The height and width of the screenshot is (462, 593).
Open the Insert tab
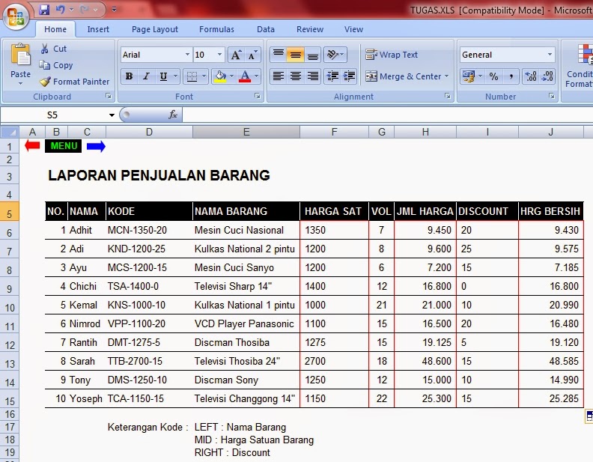98,29
